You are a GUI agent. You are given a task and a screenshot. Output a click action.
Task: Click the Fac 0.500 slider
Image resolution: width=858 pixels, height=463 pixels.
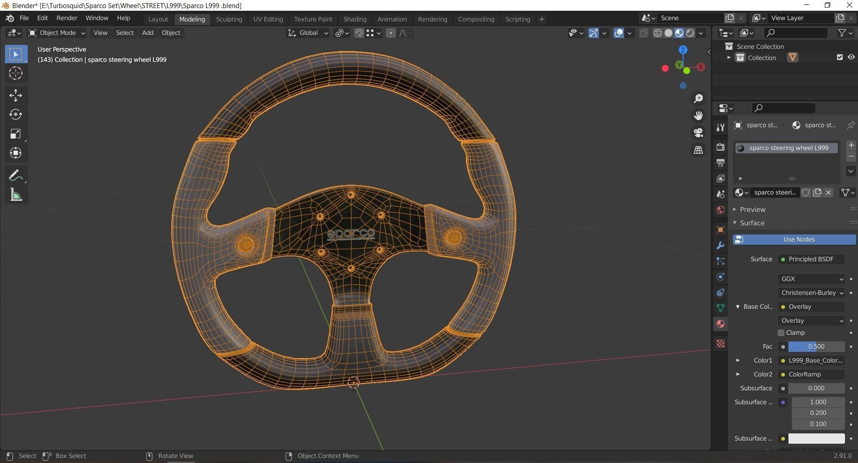(816, 346)
